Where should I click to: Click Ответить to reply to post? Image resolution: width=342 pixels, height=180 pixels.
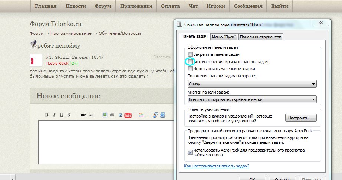click(x=162, y=57)
